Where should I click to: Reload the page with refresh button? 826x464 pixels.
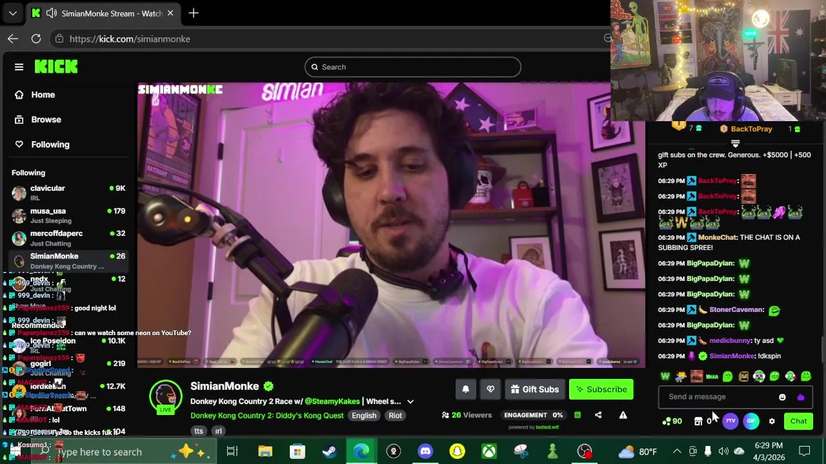point(36,39)
